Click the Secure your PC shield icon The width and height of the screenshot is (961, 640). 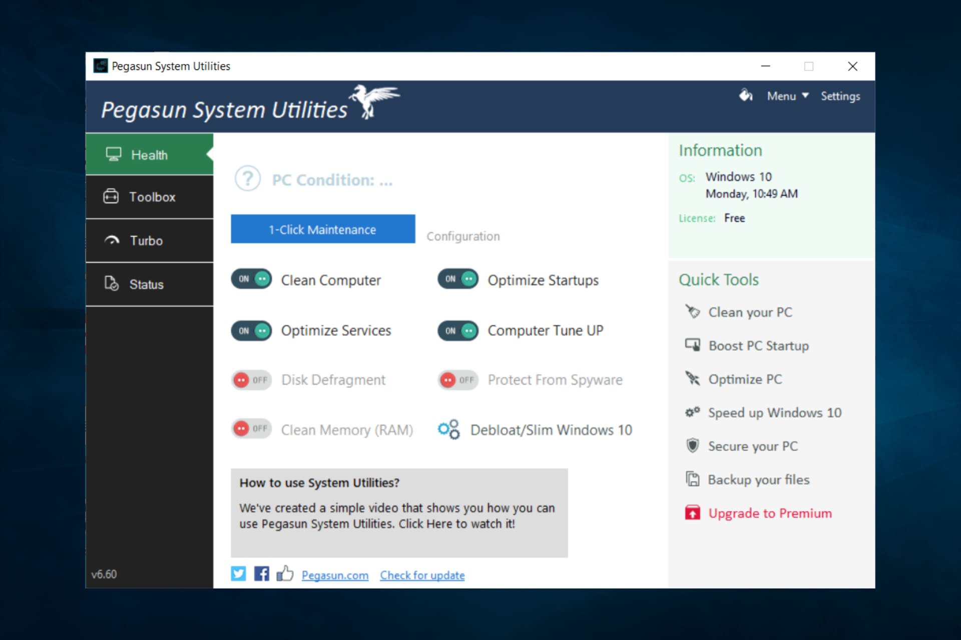(693, 445)
